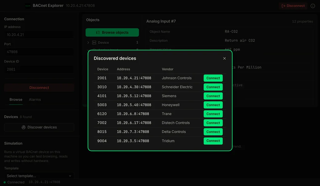Click address 10.20.5.40:47808

coord(134,105)
